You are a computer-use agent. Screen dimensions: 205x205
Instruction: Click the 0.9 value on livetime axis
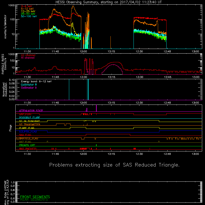[13, 186]
